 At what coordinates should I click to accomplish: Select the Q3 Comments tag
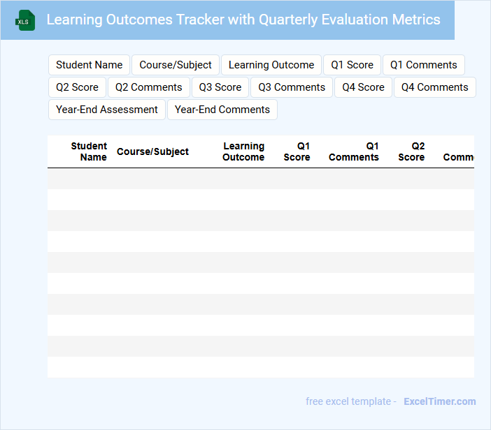[292, 87]
